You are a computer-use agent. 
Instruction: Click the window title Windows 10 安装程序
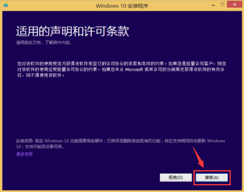pyautogui.click(x=122, y=6)
